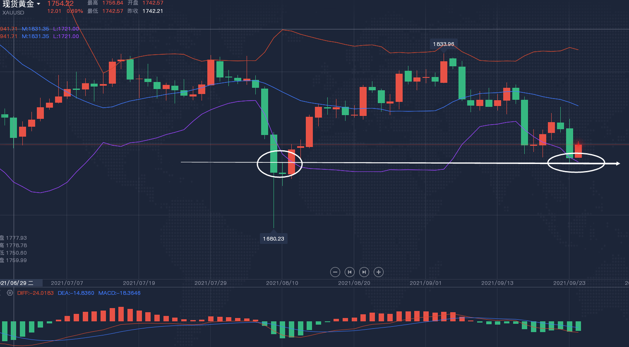This screenshot has width=629, height=347.
Task: Click the 1759.99 value in crosshair readout
Action: (16, 260)
